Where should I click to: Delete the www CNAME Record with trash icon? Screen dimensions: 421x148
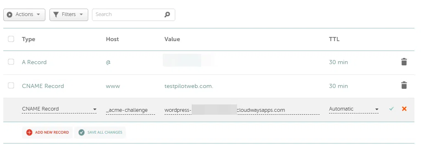coord(404,86)
